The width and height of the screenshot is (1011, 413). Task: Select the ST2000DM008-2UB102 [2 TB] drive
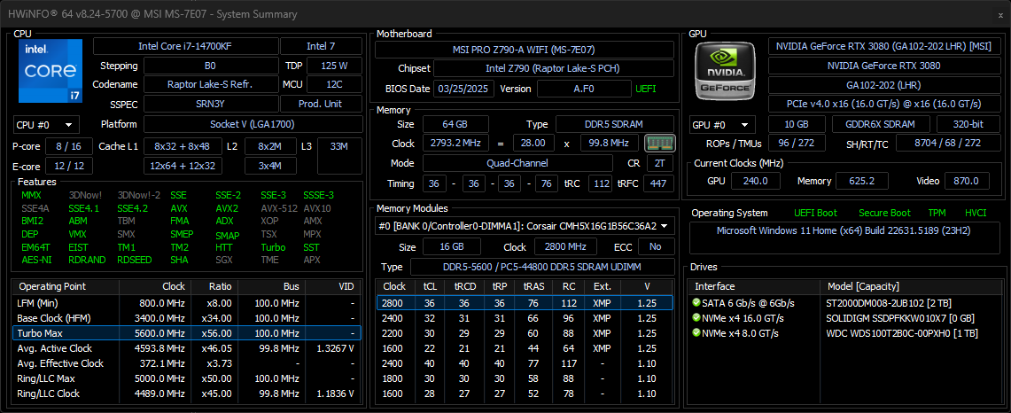pos(844,302)
